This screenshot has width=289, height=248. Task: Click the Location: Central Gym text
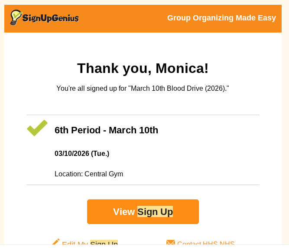89,174
